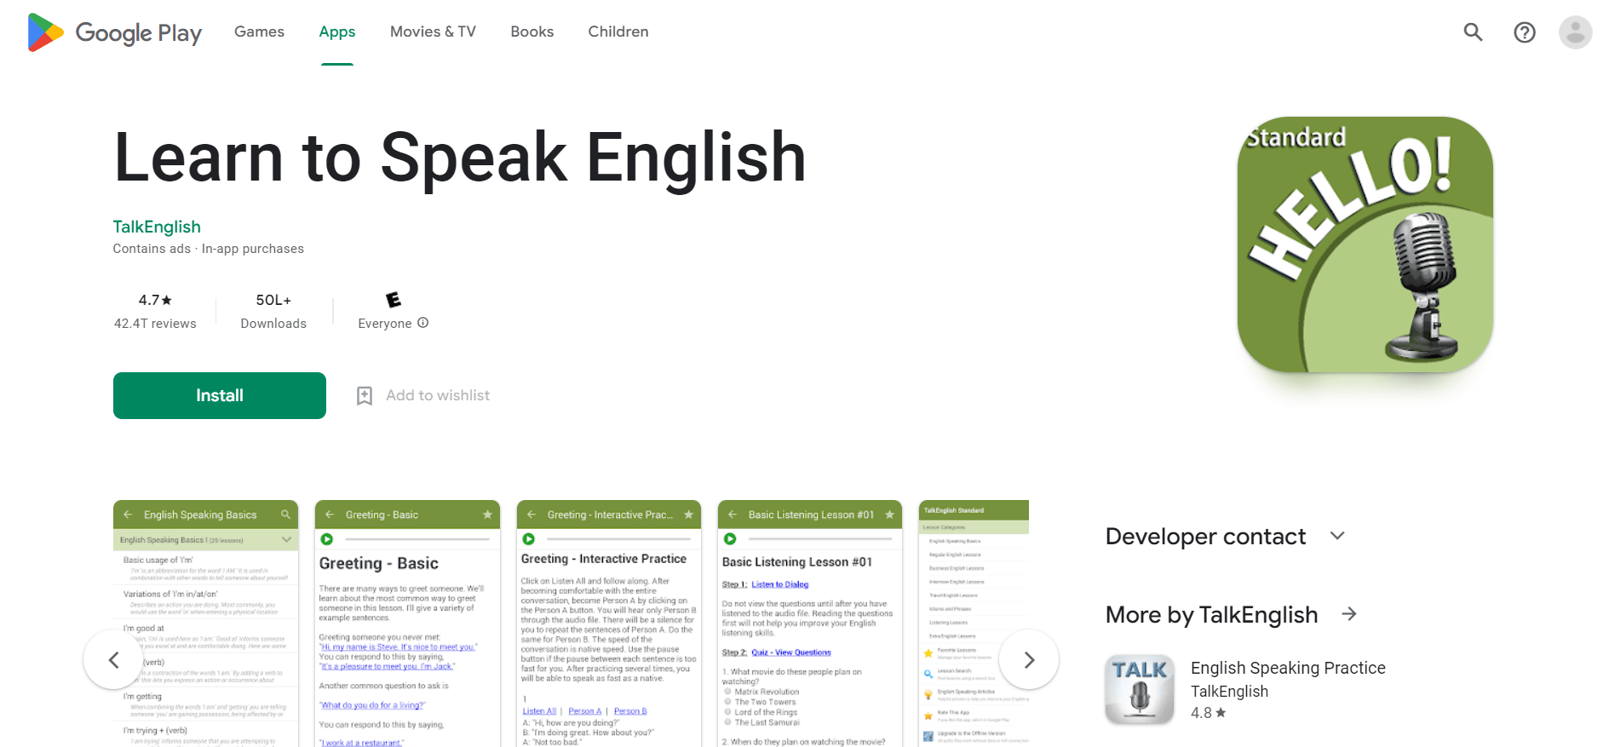Click the 50L+ downloads count
The image size is (1609, 747).
tap(273, 300)
